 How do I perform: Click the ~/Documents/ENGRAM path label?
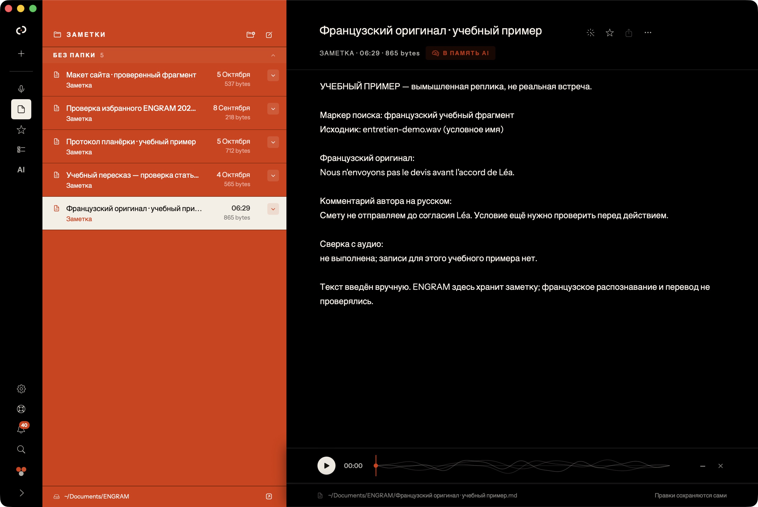click(x=96, y=496)
